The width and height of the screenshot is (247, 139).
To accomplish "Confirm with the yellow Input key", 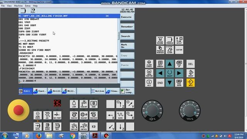I will click(191, 83).
